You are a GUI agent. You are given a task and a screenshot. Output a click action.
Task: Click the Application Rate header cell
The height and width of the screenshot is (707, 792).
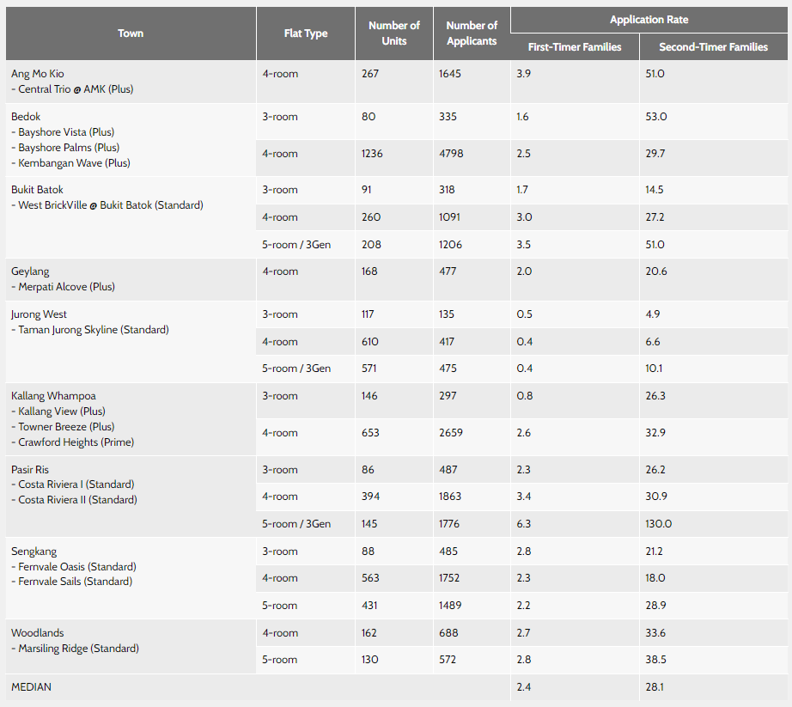click(x=649, y=20)
